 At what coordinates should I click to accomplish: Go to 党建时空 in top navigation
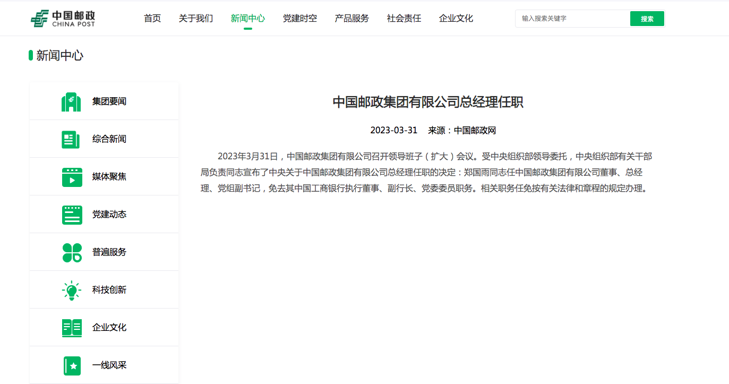pyautogui.click(x=300, y=19)
